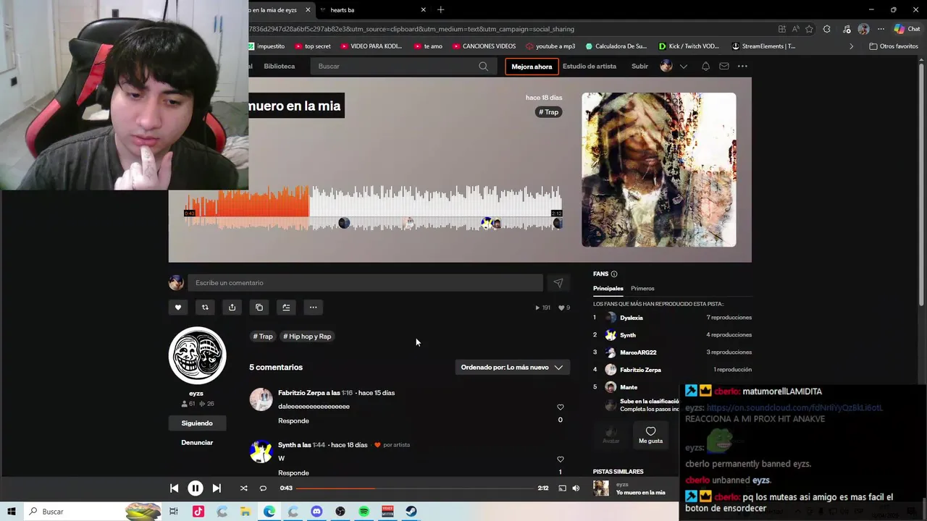Open messages envelope icon
This screenshot has height=521, width=927.
pos(723,66)
